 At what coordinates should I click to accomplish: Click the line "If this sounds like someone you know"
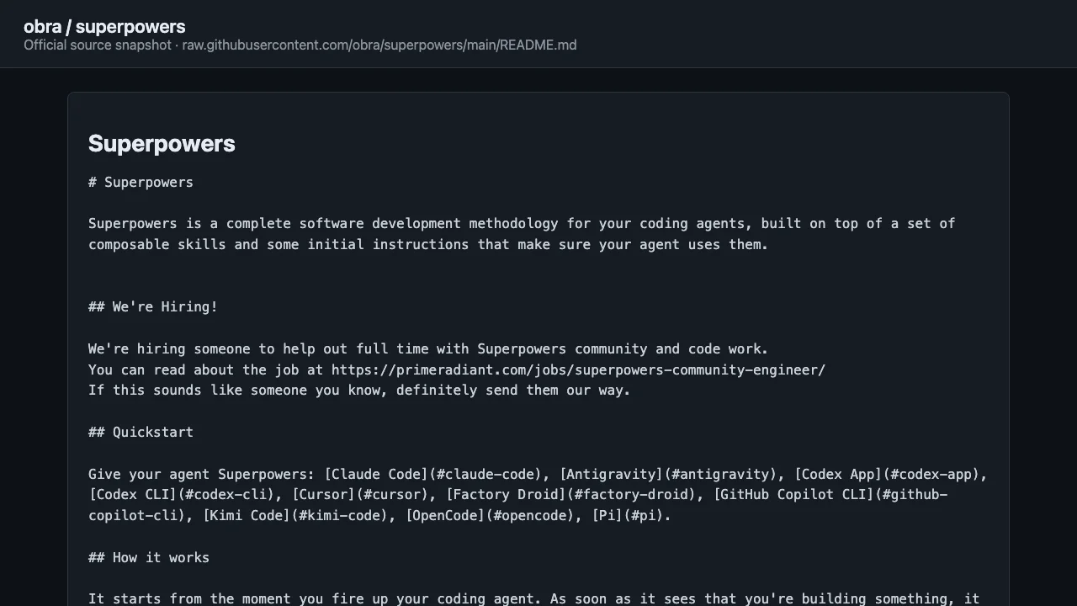(x=359, y=391)
